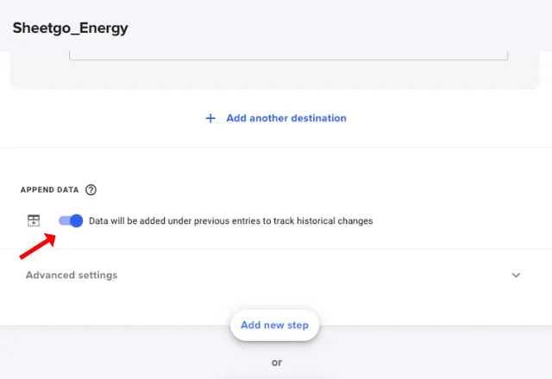Click the text describing historical changes tracking
The height and width of the screenshot is (379, 552).
tap(231, 221)
